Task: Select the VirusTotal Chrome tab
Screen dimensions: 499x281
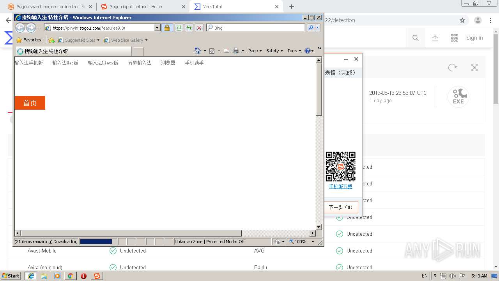Action: pos(236,7)
